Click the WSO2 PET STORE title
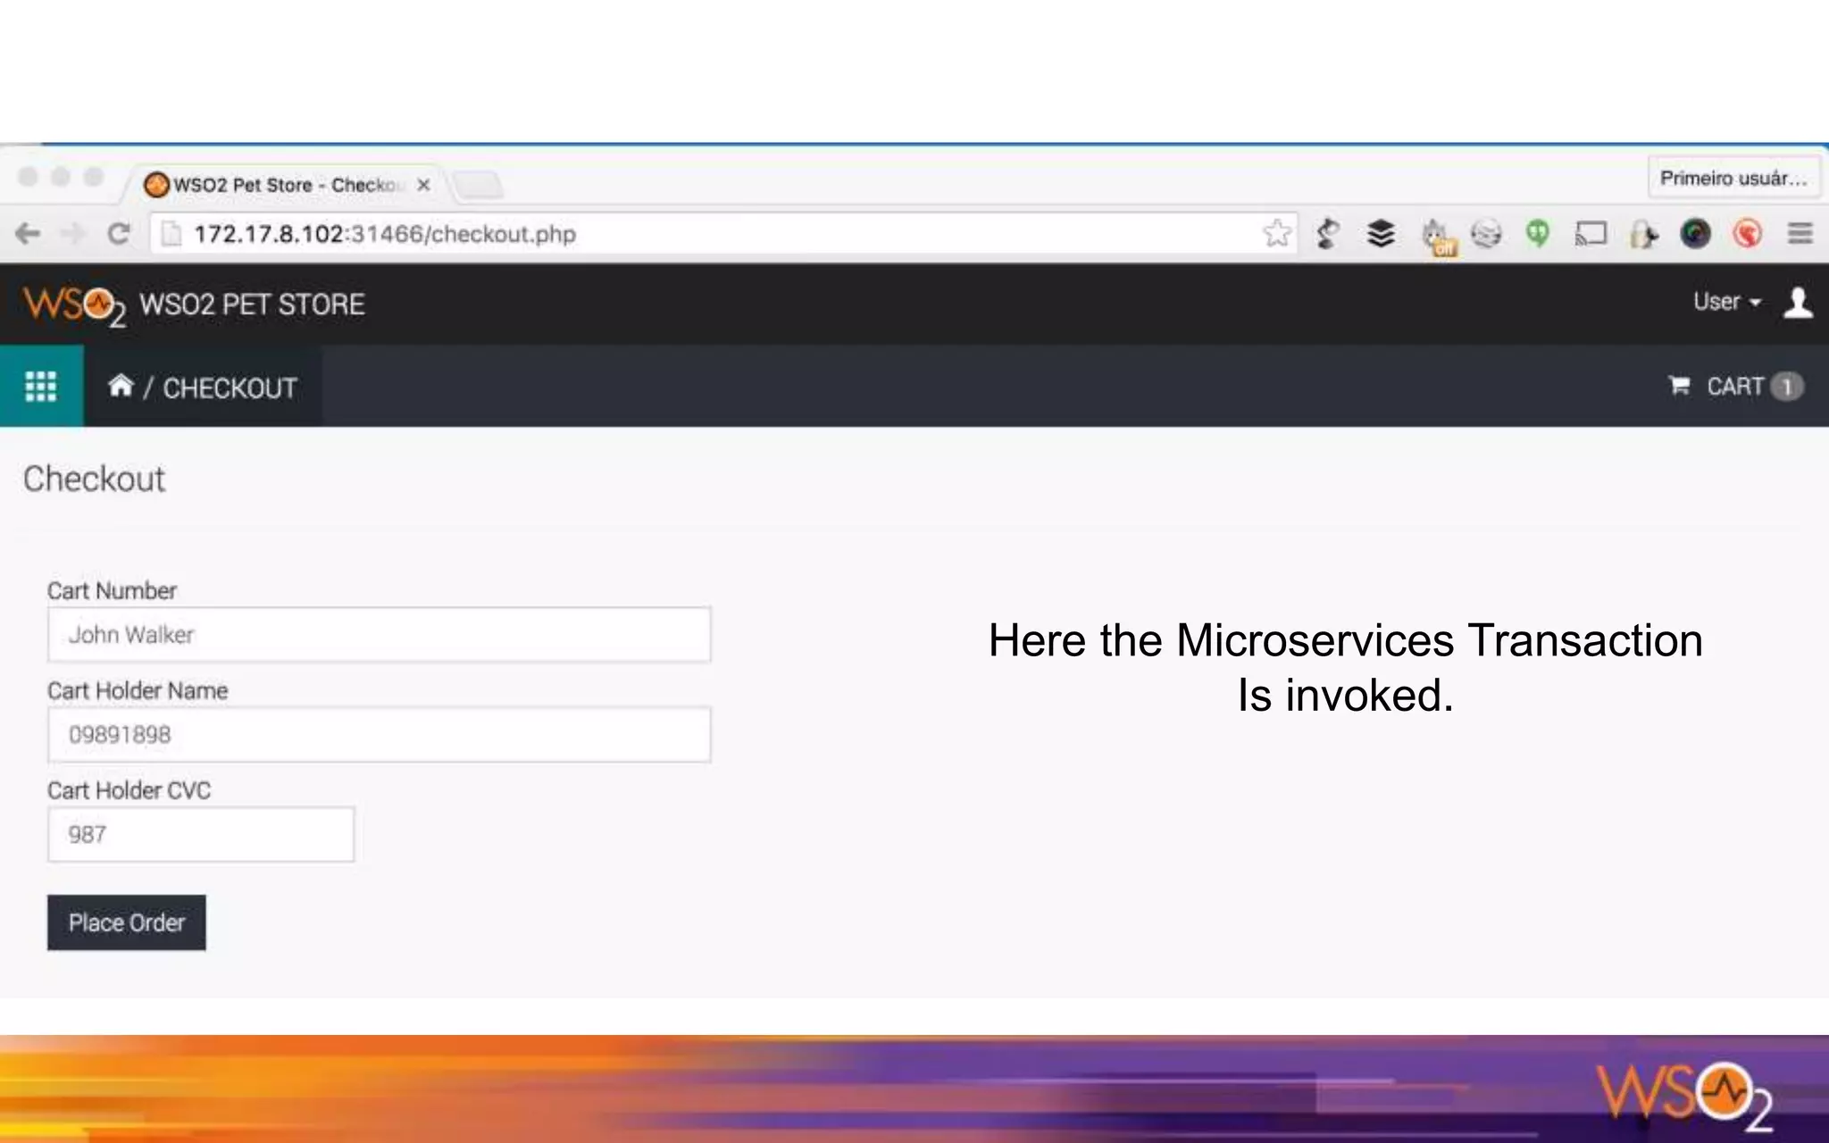Screen dimensions: 1829x1143 coord(252,305)
